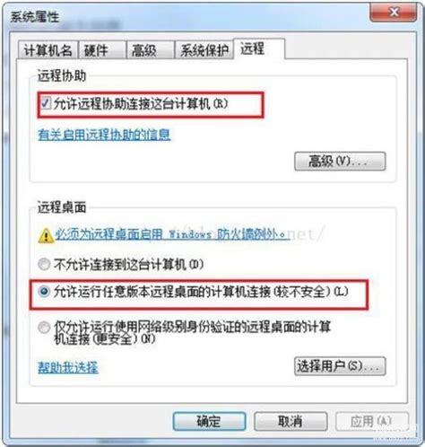Click the 系统属性 title bar
425x447 pixels.
tap(186, 16)
